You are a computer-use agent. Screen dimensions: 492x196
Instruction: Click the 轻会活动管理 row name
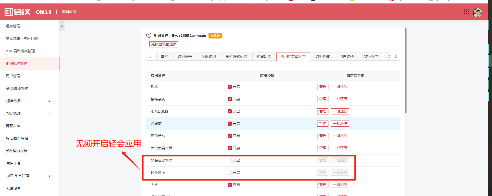162,160
